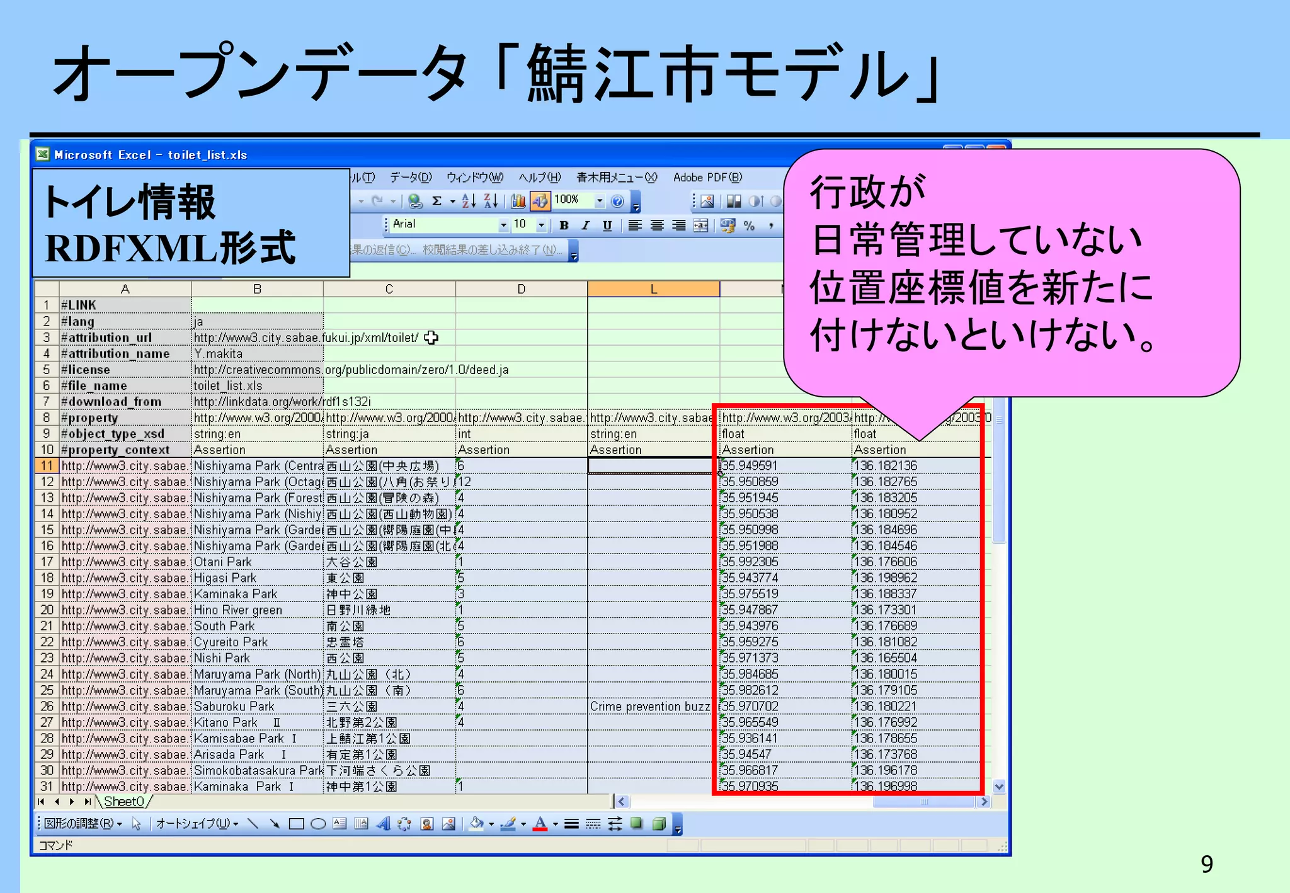The image size is (1290, 893).
Task: Switch to the Sheet0 tab
Action: coord(125,802)
